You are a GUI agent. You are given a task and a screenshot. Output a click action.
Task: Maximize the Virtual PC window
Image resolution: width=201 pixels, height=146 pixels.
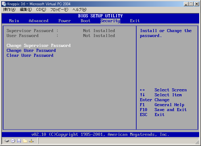click(x=191, y=4)
